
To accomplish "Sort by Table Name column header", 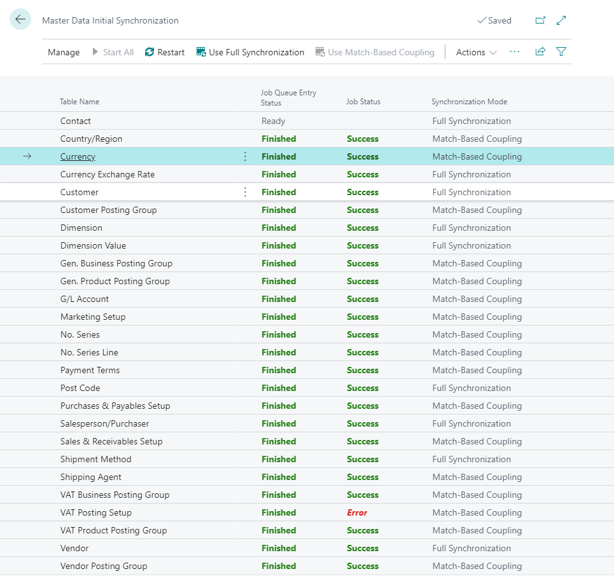I will tap(80, 102).
